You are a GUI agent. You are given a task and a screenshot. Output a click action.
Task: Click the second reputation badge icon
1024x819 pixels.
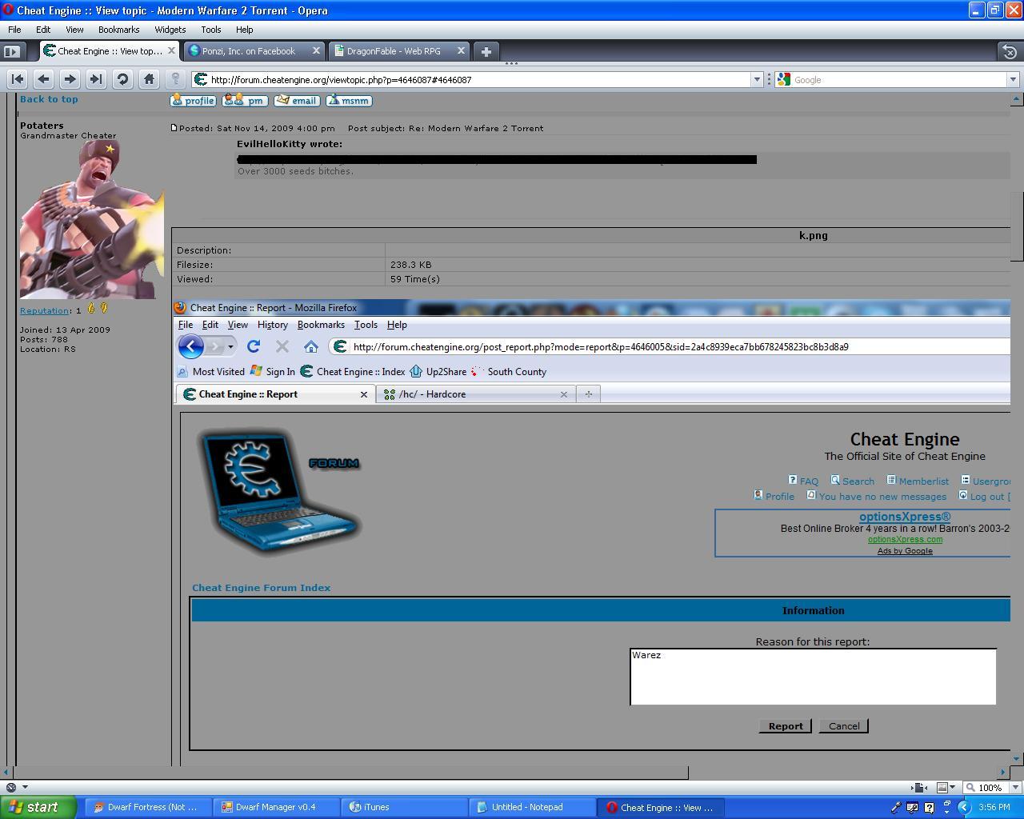tap(104, 308)
